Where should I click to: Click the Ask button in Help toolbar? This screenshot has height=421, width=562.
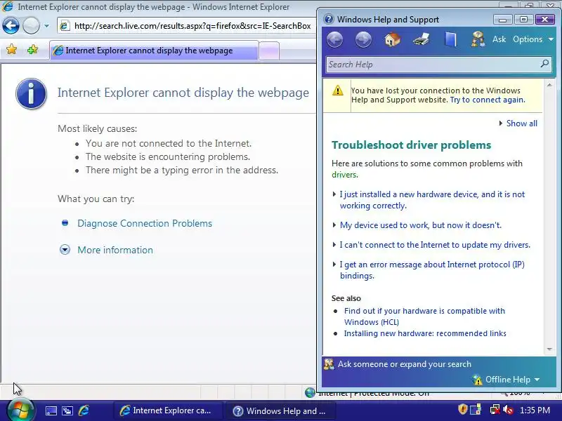(499, 39)
